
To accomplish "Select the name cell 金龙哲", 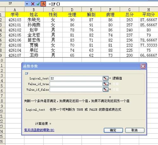I will (x=34, y=35).
